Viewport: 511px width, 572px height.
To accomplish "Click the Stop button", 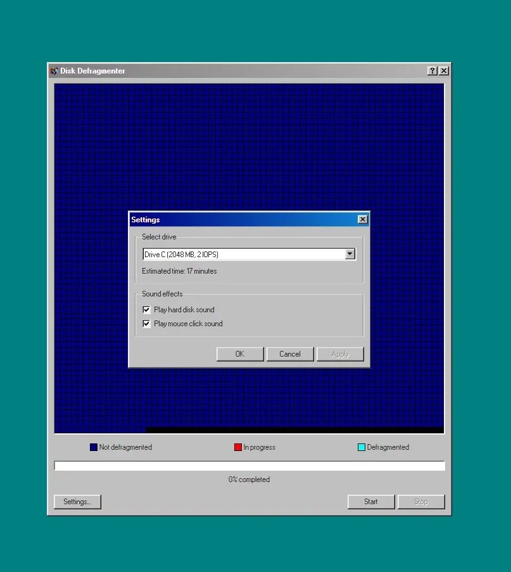I will [421, 502].
